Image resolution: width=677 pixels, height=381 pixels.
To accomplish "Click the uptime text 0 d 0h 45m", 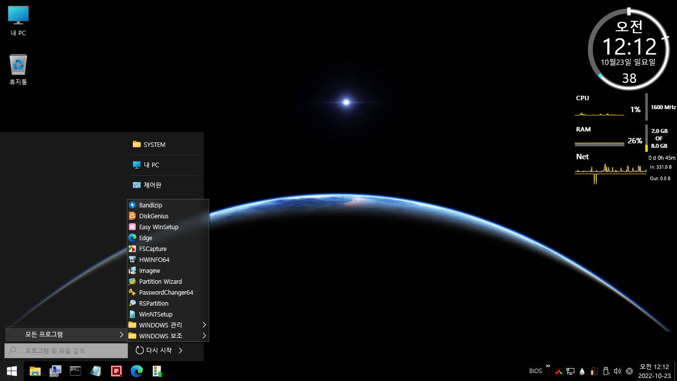I will 662,158.
